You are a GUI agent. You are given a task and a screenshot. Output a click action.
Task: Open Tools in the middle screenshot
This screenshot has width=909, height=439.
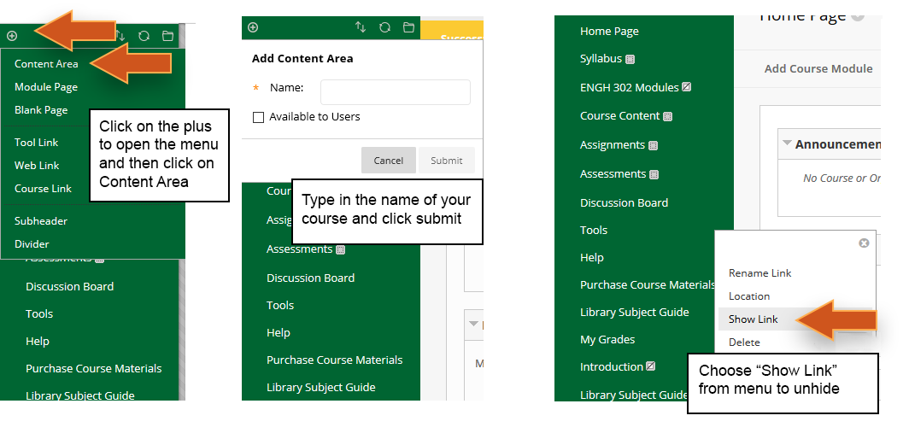pos(280,305)
